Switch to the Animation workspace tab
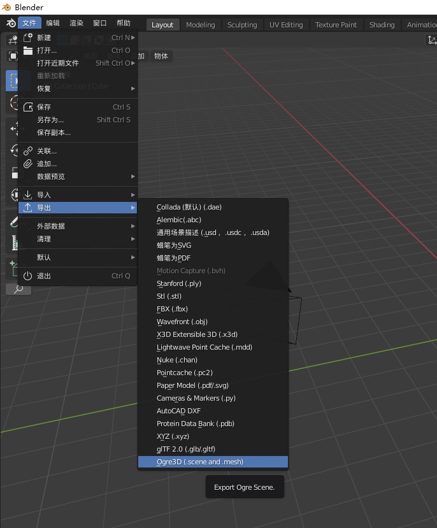 tap(420, 25)
